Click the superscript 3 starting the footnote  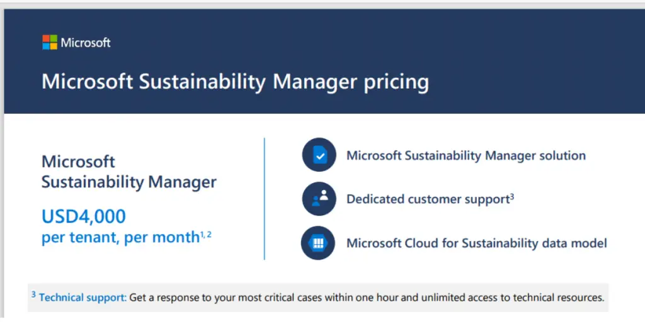coord(33,294)
